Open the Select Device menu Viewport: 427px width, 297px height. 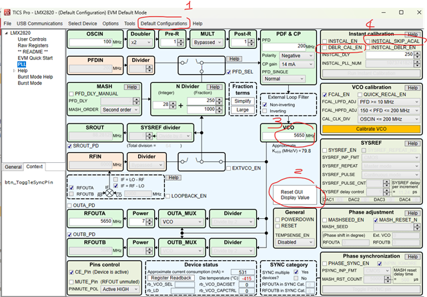(83, 24)
